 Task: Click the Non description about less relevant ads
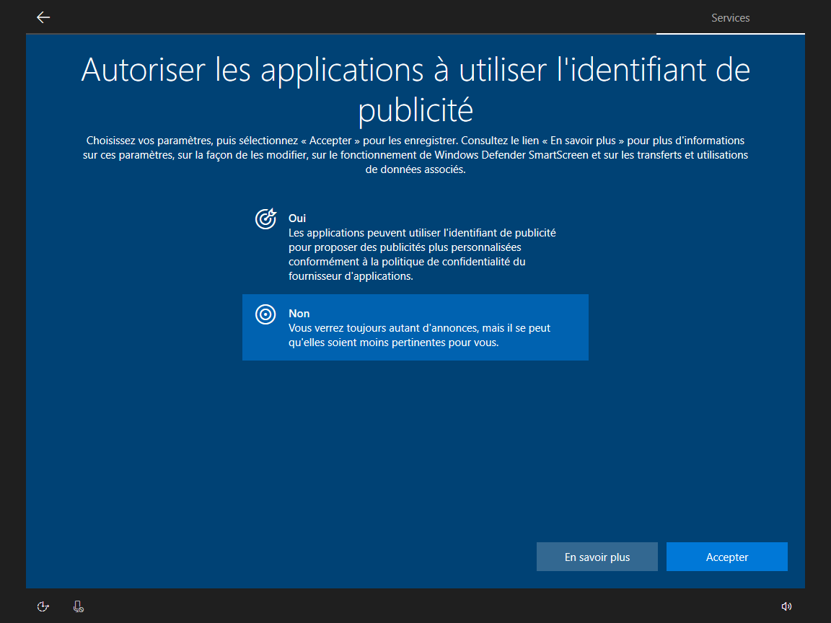coord(419,335)
